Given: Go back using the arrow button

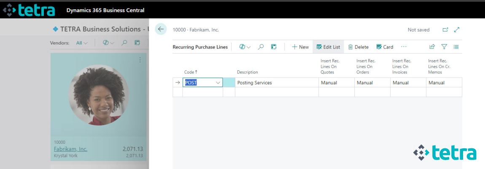Looking at the screenshot, I should tap(161, 30).
